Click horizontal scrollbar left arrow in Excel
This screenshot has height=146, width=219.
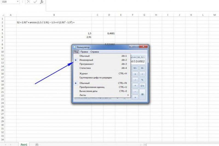(x=145, y=145)
